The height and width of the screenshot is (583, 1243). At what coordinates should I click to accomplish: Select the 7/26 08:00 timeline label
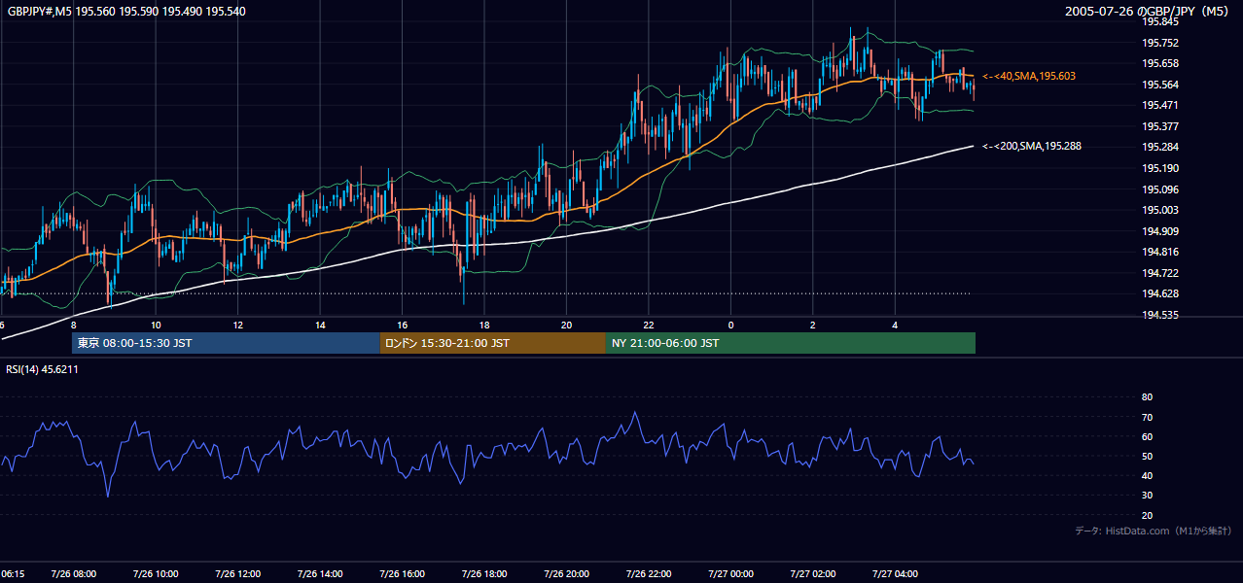[x=73, y=574]
